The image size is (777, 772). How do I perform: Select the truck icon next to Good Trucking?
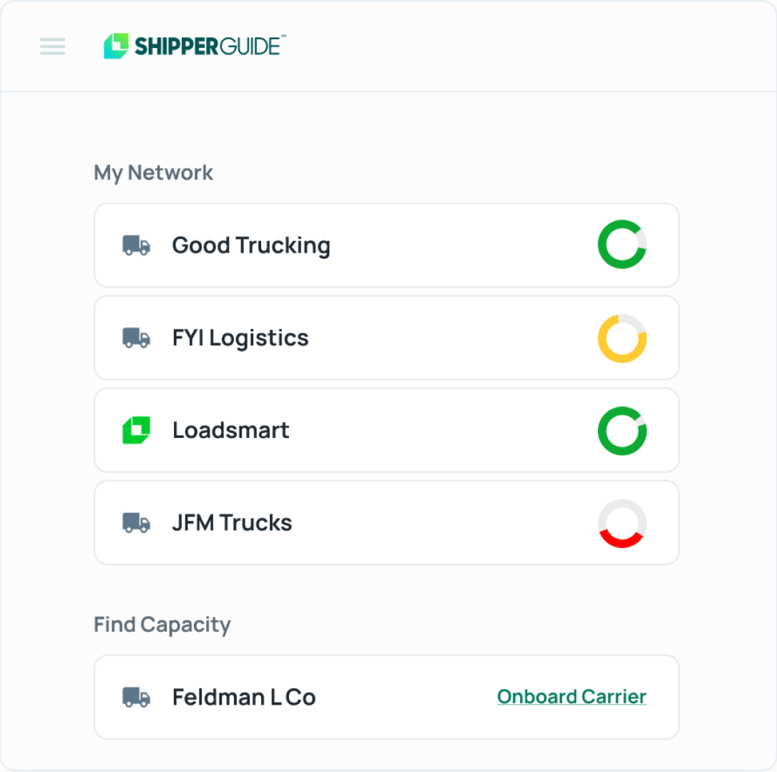coord(136,245)
